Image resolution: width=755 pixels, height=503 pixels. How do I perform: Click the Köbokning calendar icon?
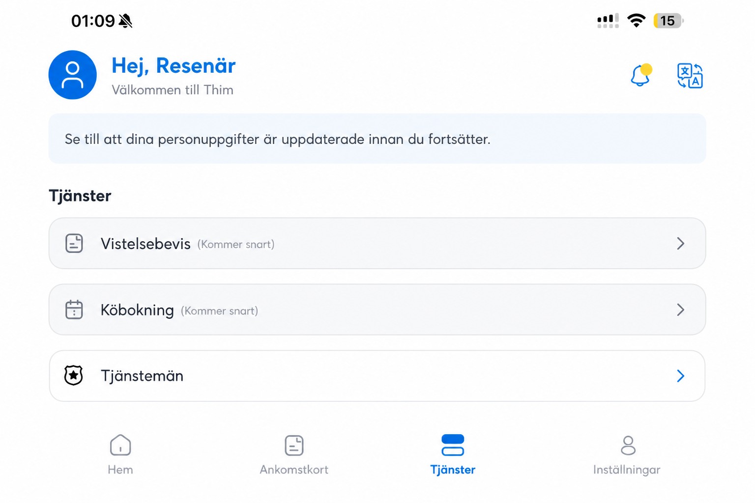pos(74,309)
